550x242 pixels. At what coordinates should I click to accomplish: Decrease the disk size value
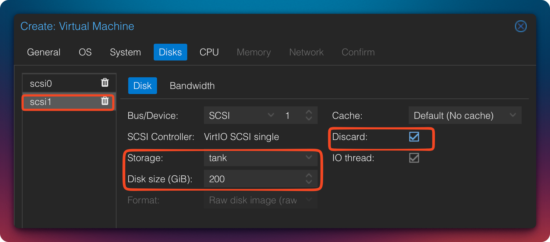pyautogui.click(x=309, y=182)
